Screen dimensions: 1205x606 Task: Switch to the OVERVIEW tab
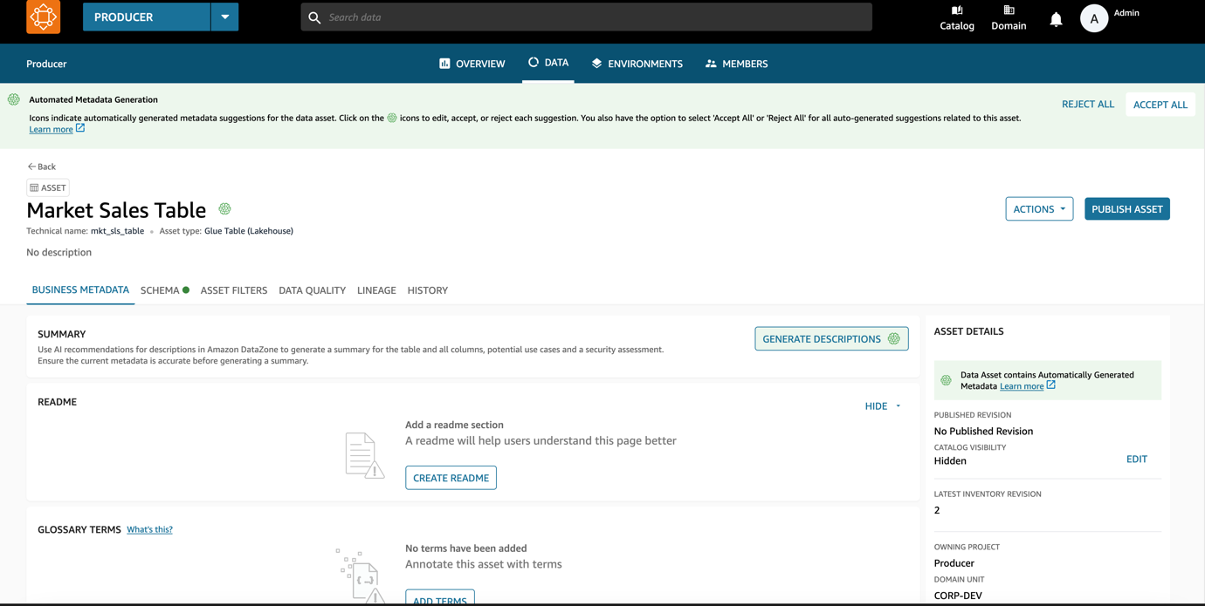472,64
